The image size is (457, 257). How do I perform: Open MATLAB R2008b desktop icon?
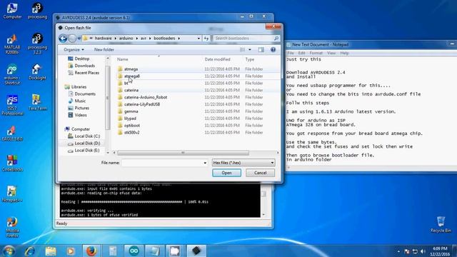12,44
